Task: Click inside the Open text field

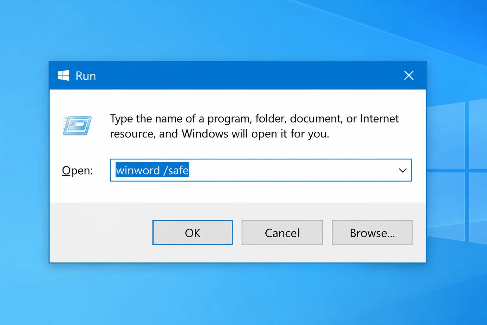Action: click(x=261, y=170)
